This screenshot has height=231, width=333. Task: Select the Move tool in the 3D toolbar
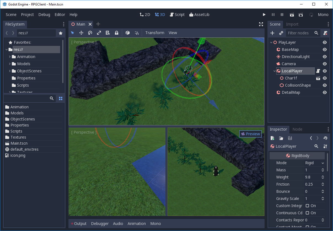(x=81, y=33)
